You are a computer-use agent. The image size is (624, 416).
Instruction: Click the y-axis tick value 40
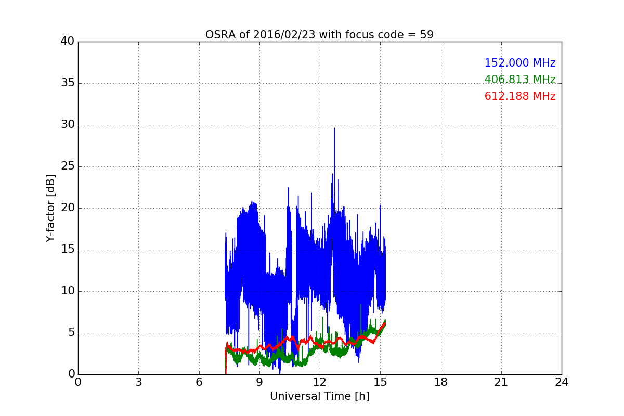(x=68, y=42)
